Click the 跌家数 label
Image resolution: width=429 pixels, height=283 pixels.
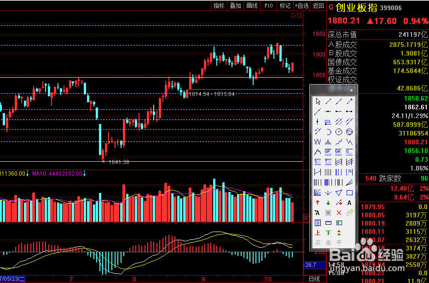[x=390, y=179]
